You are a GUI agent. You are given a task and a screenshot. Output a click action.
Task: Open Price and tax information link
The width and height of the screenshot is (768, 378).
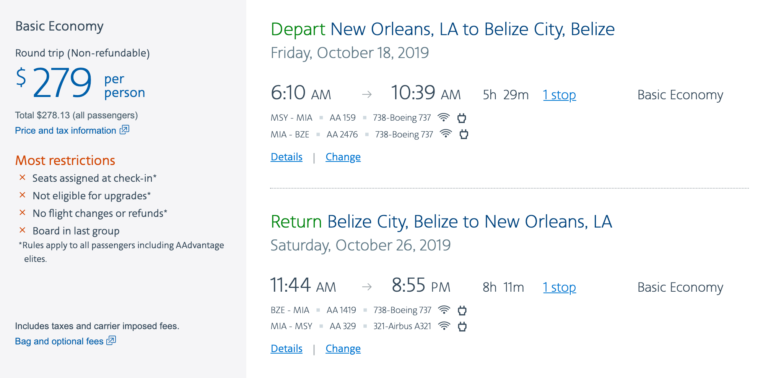[65, 131]
